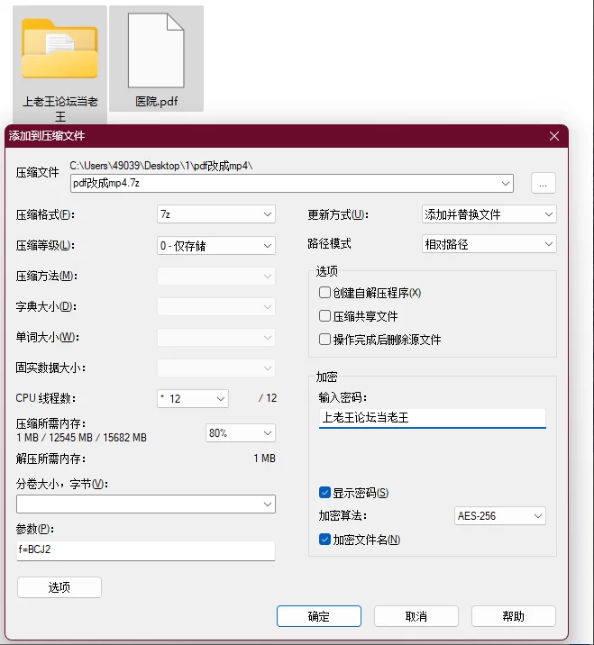
Task: Open the 加密算法 AES-256 dropdown
Action: click(500, 516)
